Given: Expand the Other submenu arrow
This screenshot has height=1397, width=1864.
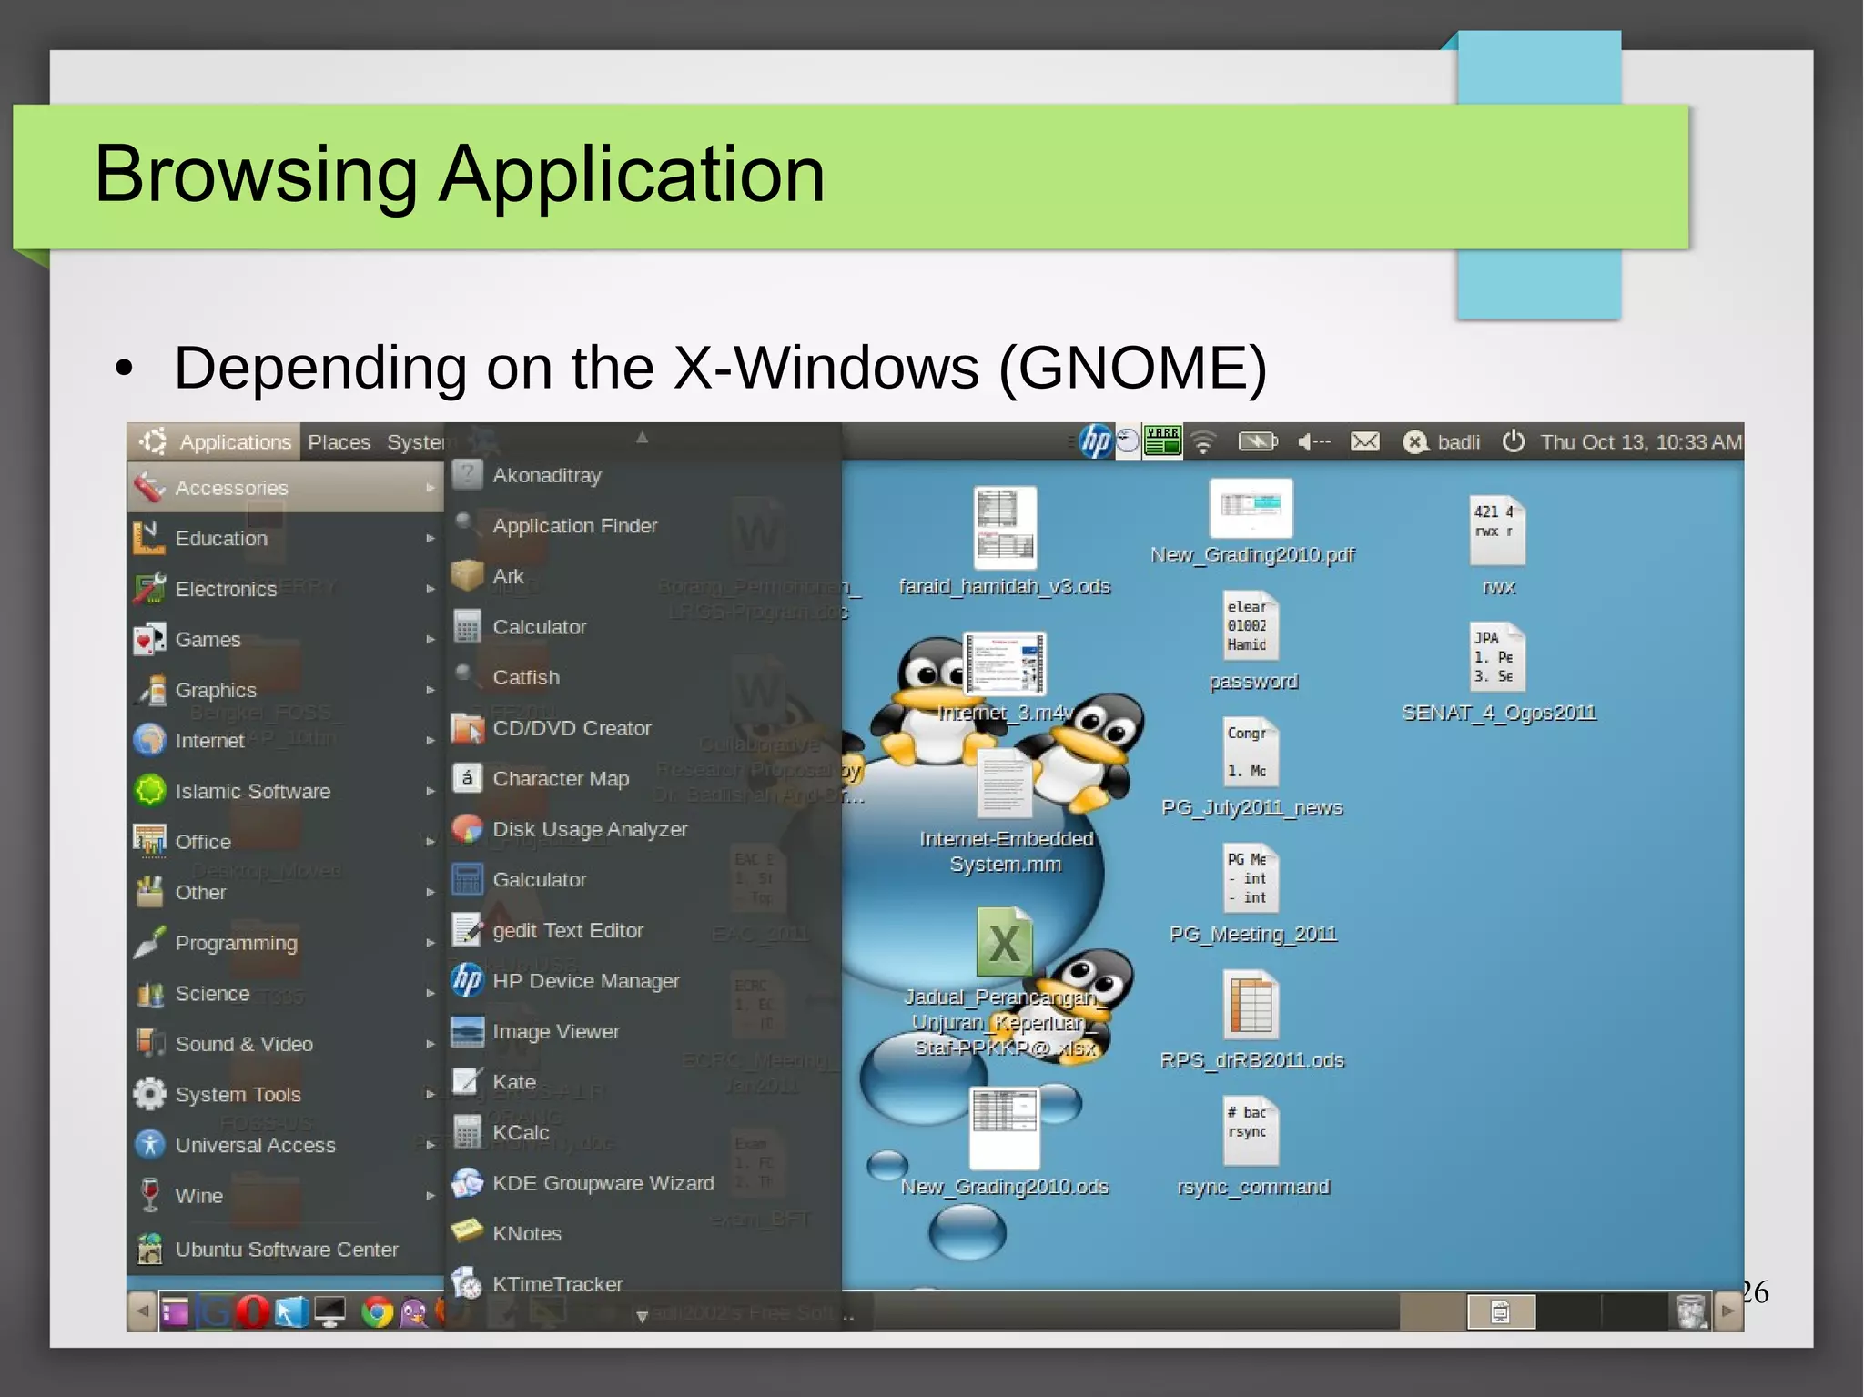Looking at the screenshot, I should pos(431,892).
